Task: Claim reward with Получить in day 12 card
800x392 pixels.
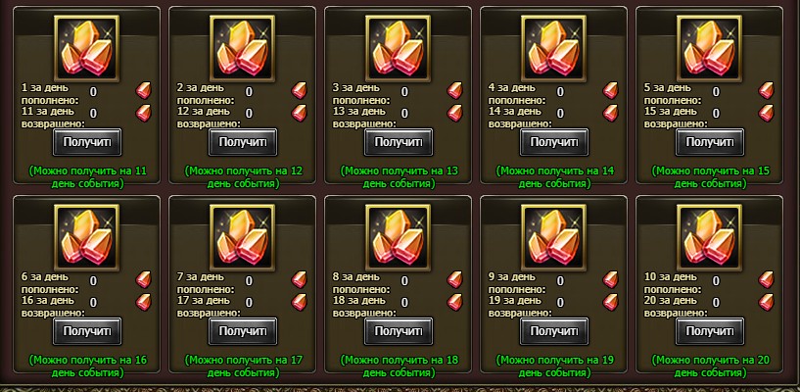Action: 243,142
